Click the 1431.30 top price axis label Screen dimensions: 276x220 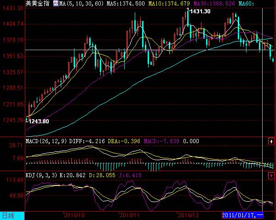click(x=13, y=8)
